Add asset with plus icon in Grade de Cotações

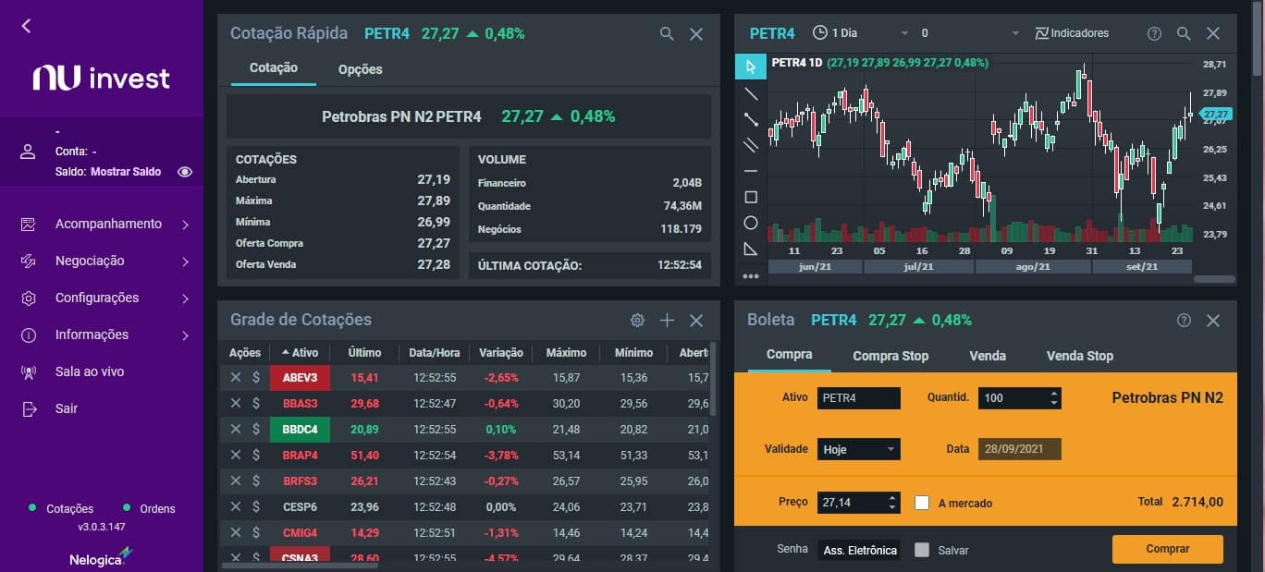tap(667, 321)
